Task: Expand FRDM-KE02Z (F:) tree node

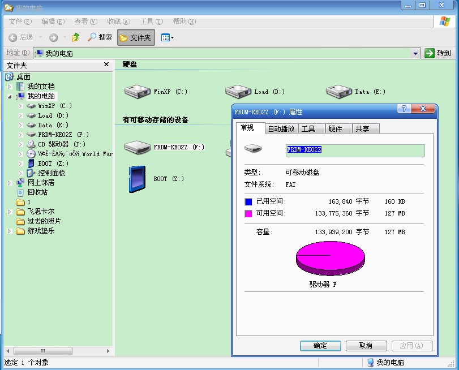Action: (x=20, y=135)
